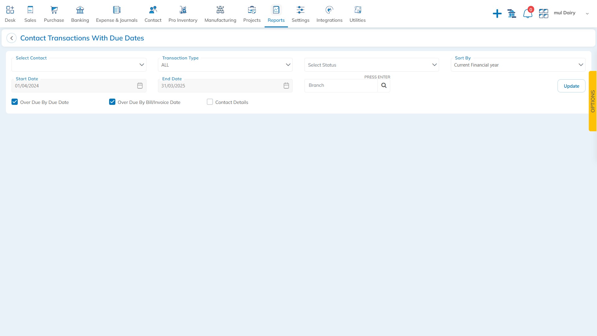Uncheck Over Due By Bill/Invoice Date
This screenshot has width=597, height=336.
(112, 102)
